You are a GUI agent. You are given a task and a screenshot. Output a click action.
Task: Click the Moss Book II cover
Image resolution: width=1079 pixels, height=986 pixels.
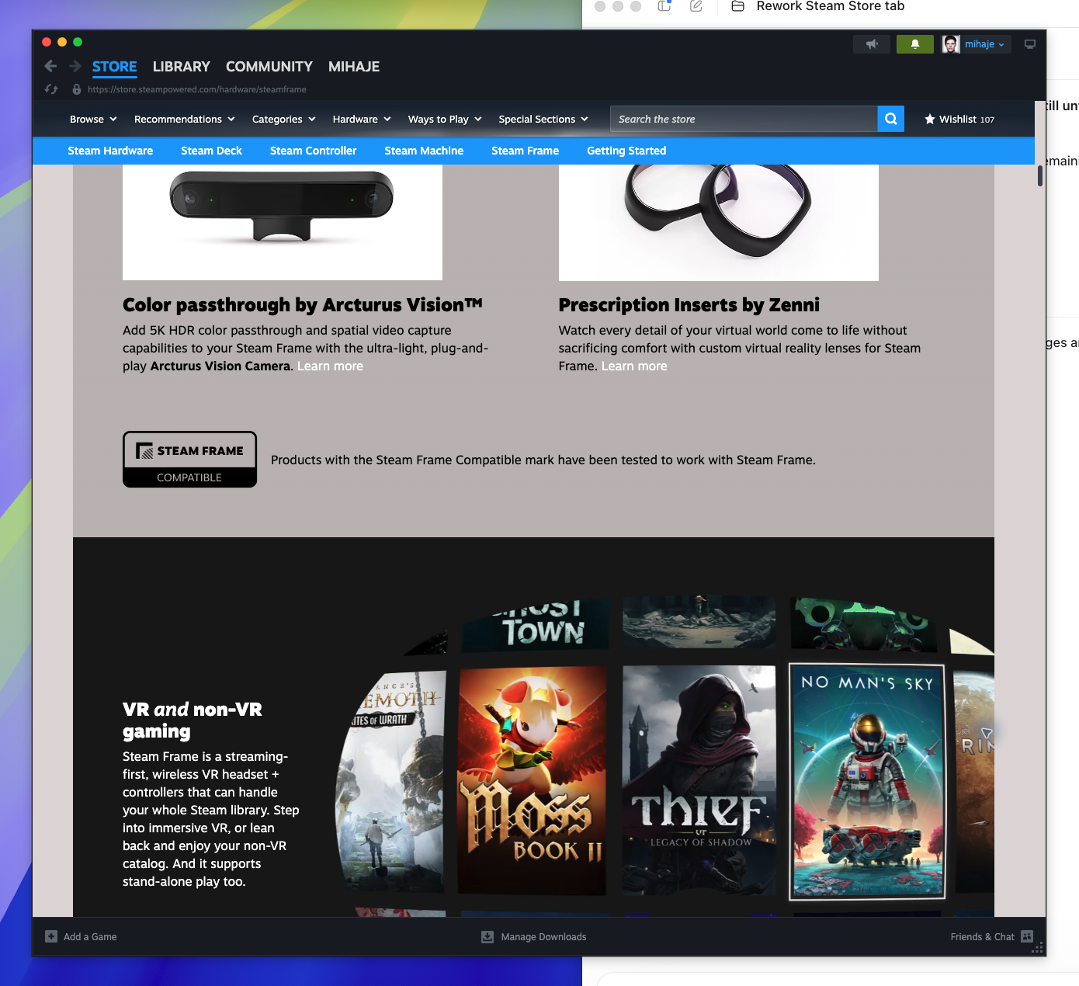click(532, 780)
